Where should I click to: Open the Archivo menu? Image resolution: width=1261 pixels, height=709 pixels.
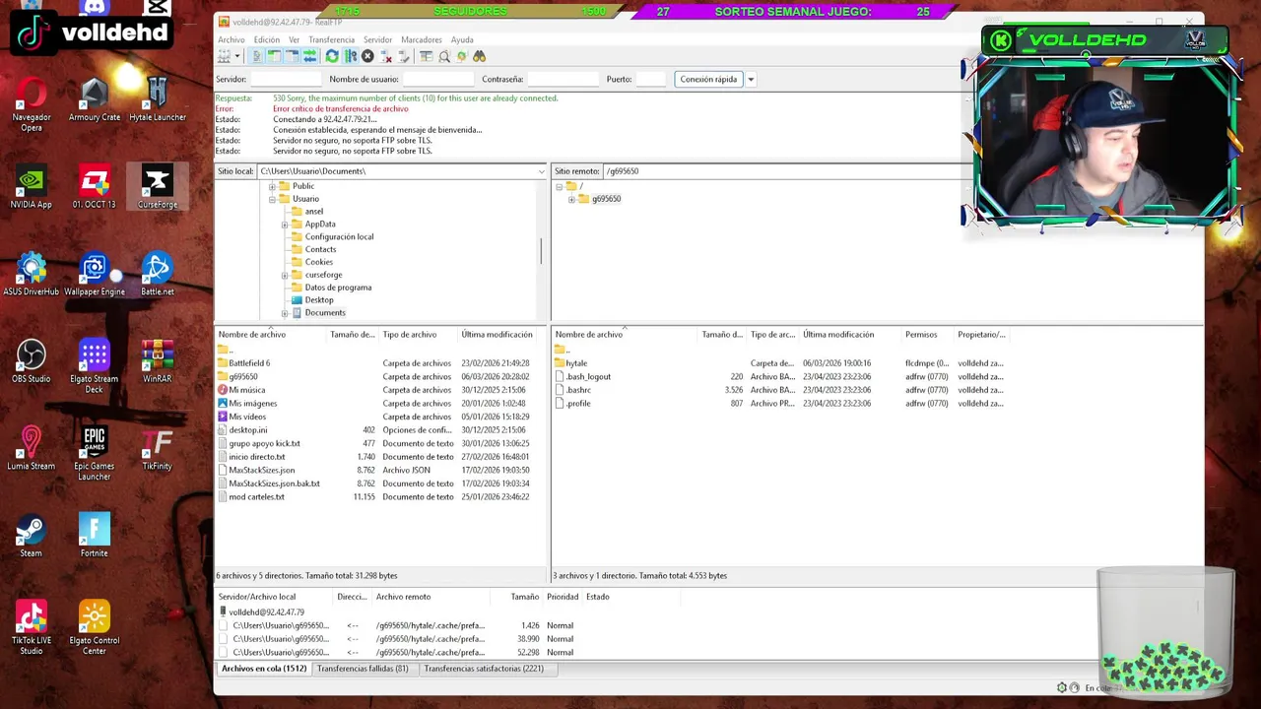[232, 40]
